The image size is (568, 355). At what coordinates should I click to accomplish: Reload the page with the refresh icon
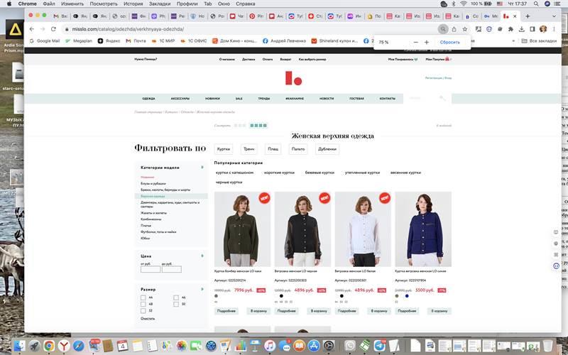coord(54,29)
